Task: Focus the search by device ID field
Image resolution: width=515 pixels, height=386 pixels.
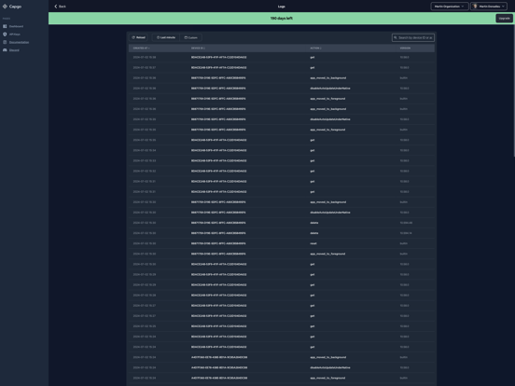Action: pos(413,37)
